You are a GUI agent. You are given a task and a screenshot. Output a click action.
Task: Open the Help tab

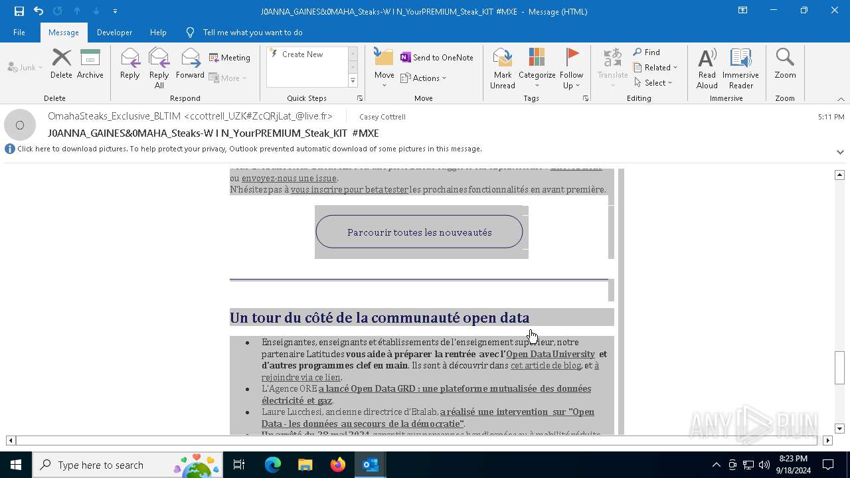coord(158,32)
